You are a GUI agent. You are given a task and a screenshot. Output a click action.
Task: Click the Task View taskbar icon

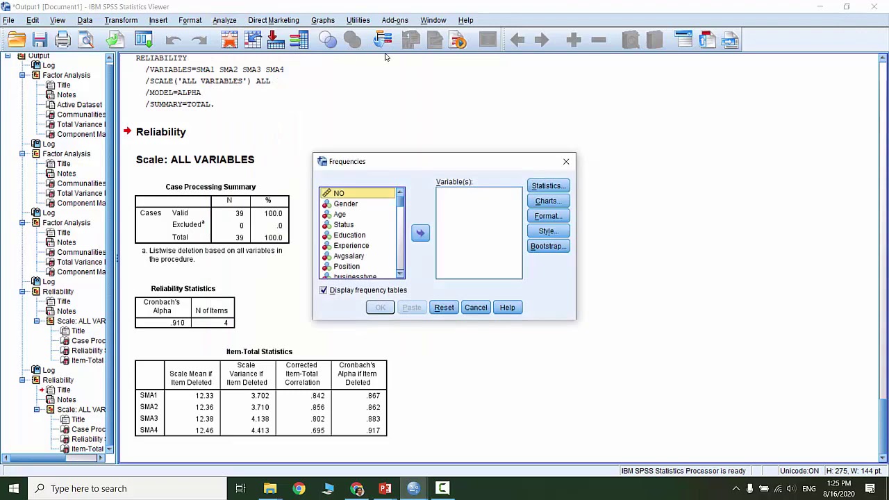click(240, 488)
